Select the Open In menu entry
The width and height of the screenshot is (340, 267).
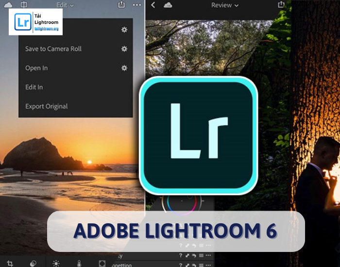pyautogui.click(x=36, y=68)
